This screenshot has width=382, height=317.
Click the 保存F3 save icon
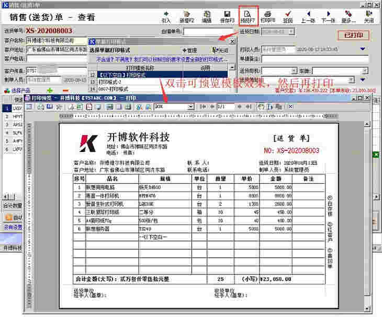[x=227, y=17]
